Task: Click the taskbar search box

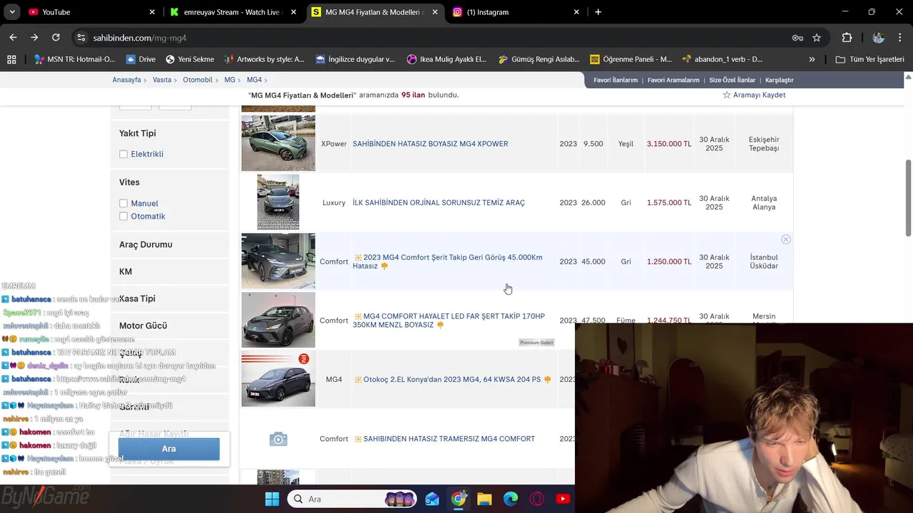Action: [353, 499]
